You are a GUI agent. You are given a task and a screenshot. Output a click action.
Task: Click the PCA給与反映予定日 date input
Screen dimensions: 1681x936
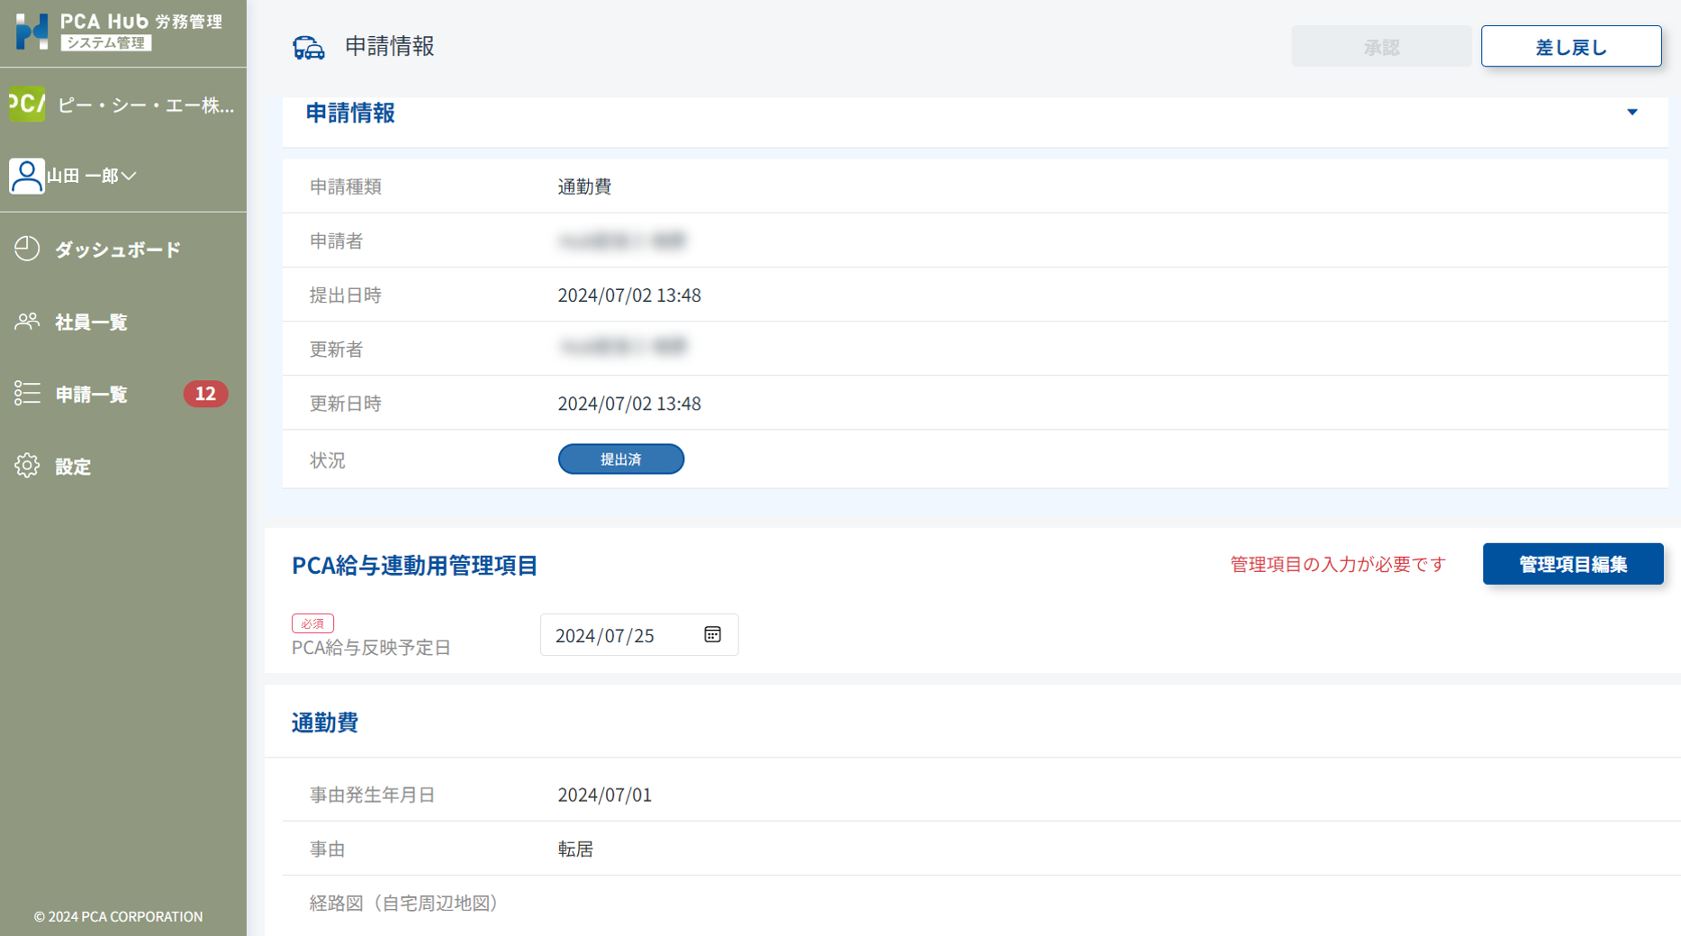click(x=639, y=635)
